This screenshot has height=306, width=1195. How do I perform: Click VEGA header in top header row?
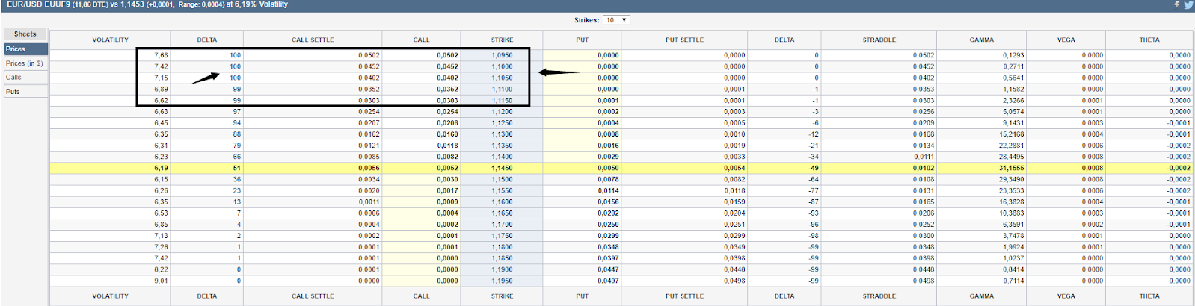1066,40
